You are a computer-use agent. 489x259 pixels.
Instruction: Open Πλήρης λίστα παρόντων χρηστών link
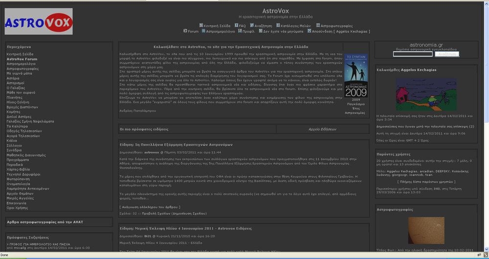click(x=425, y=181)
